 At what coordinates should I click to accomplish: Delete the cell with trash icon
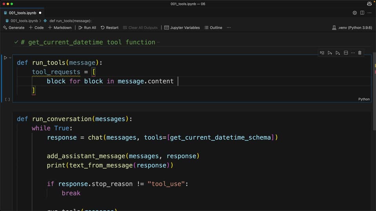point(360,53)
